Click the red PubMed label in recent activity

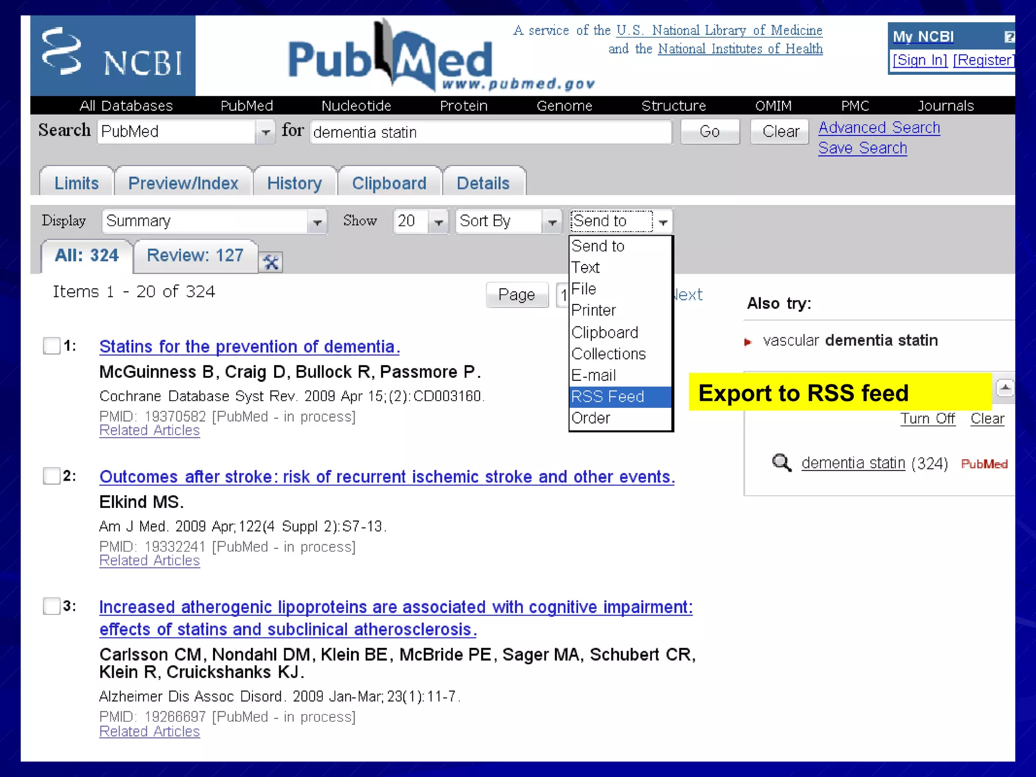(x=984, y=464)
